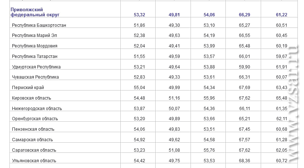
Task: Click the value 65,48 in Кировская row
Action: [x=281, y=98]
